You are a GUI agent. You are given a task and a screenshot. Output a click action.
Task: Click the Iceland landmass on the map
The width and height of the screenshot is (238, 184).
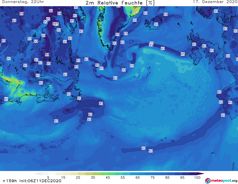pyautogui.click(x=154, y=23)
